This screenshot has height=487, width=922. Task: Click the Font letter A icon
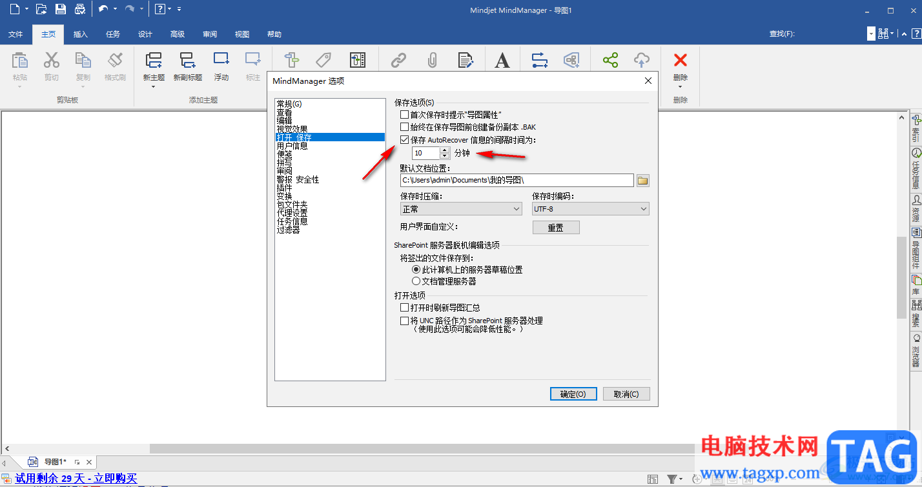[502, 61]
